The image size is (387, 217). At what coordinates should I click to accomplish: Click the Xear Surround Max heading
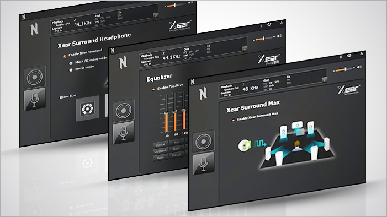pyautogui.click(x=253, y=106)
